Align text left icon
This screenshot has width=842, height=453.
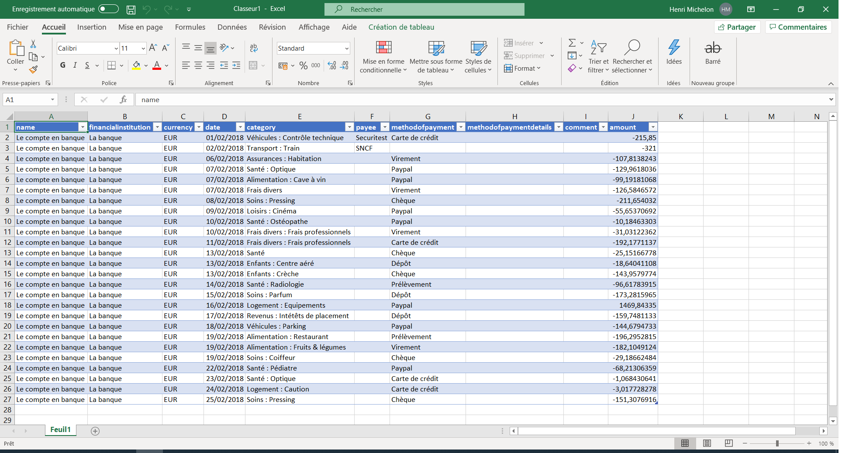[186, 65]
